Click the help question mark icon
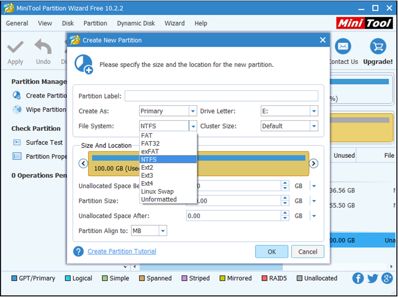Screen dimensions: 398x297 (x=78, y=251)
